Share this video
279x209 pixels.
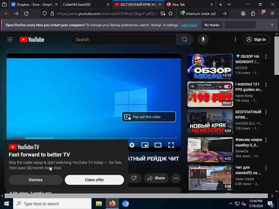[156, 178]
